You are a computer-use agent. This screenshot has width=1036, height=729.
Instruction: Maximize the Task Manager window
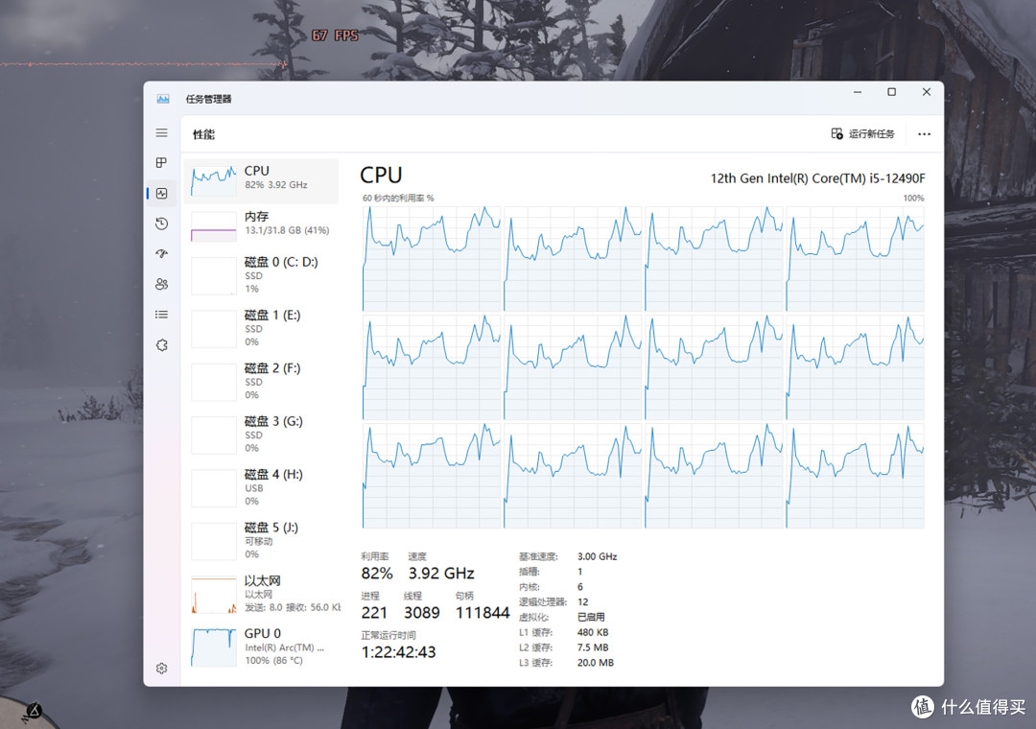pos(891,92)
